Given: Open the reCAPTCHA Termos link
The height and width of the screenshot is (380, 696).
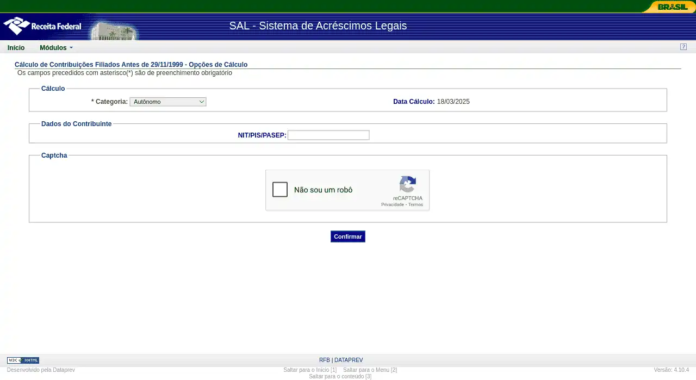Looking at the screenshot, I should point(415,205).
